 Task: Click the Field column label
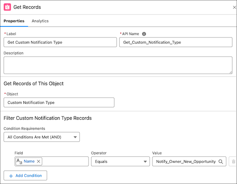(x=19, y=153)
